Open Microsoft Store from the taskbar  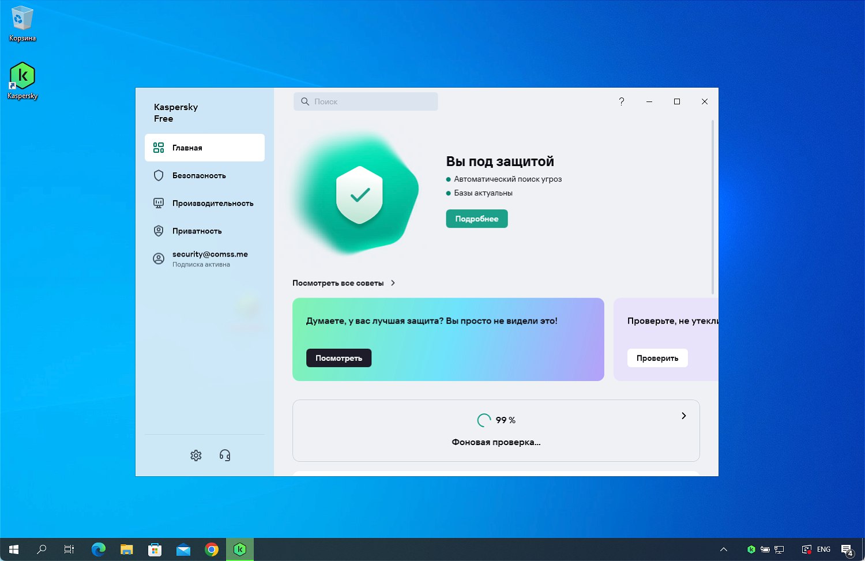point(155,549)
